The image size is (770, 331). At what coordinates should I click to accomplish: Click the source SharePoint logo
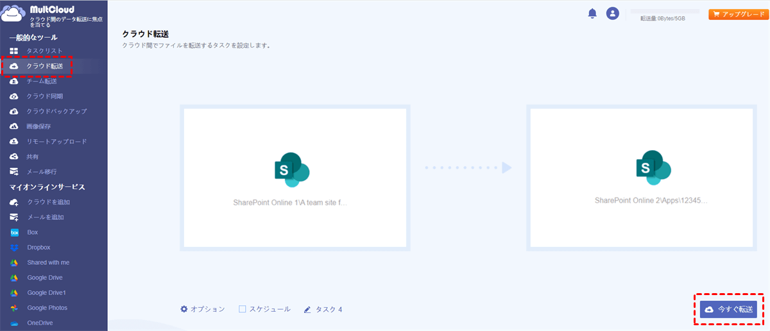click(292, 169)
